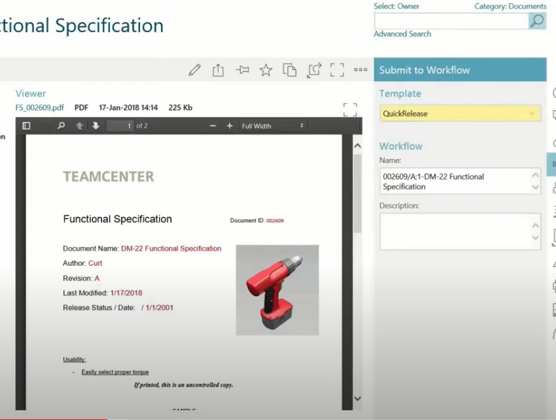Click the pin icon in toolbar

point(242,70)
